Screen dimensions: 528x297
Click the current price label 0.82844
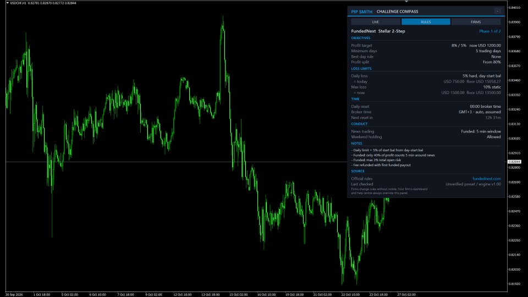pyautogui.click(x=514, y=162)
